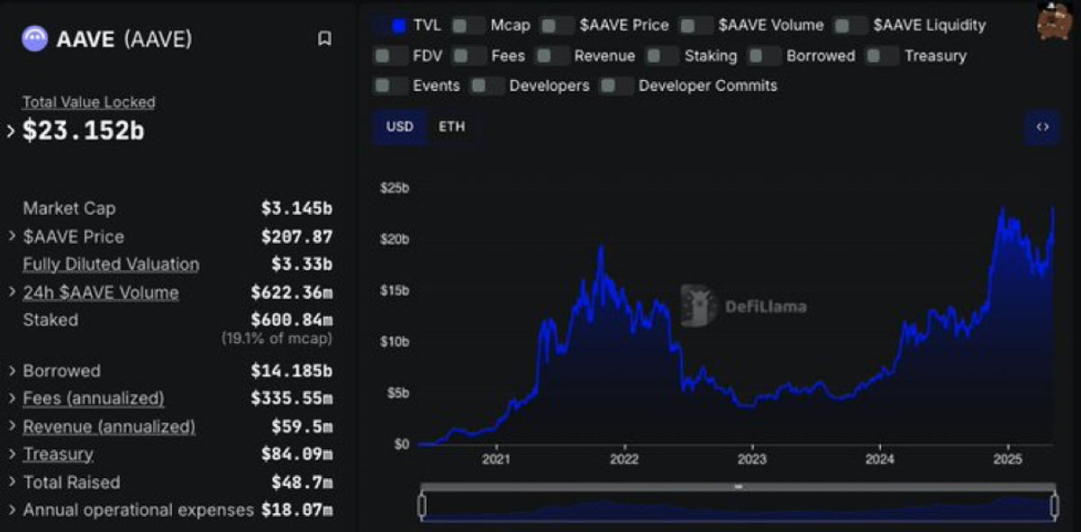This screenshot has height=532, width=1081.
Task: Click the 2023 label on chart x-axis
Action: [x=751, y=459]
